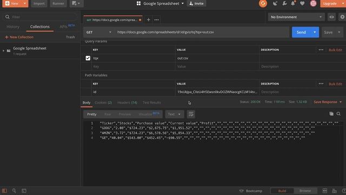
Task: Open the Postman Console icon
Action: tap(24, 191)
